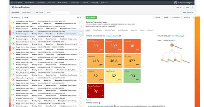Image resolution: width=204 pixels, height=107 pixels.
Task: Open the Analyze in Deep Dive link
Action: 113,36
